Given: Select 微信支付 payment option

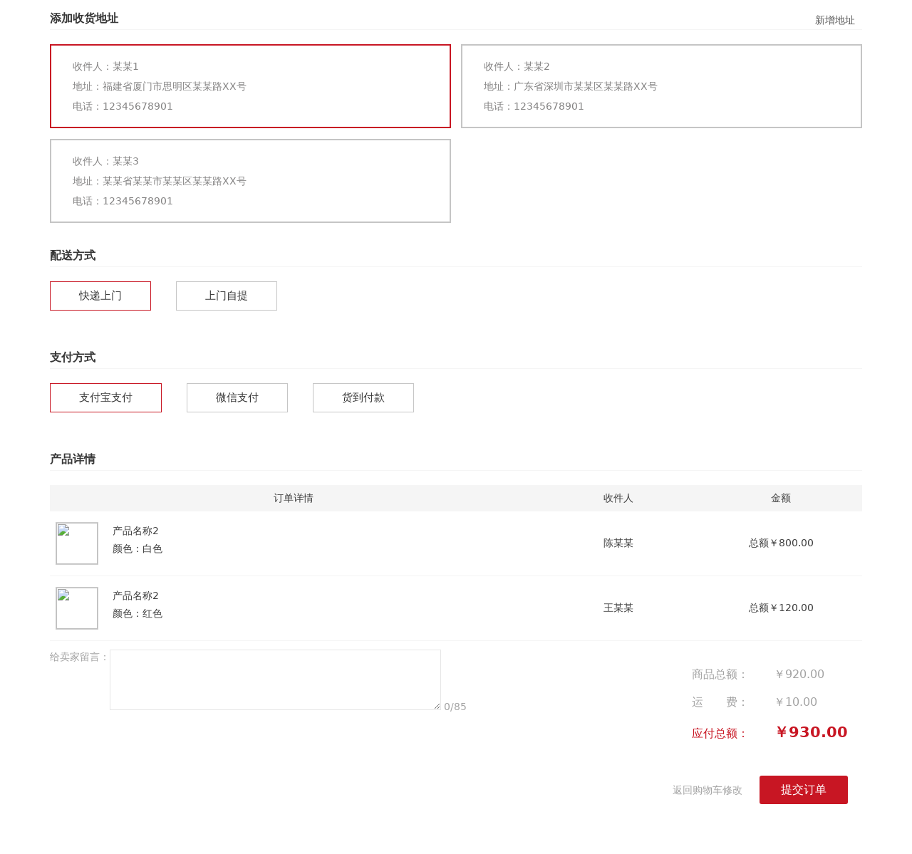Looking at the screenshot, I should pyautogui.click(x=237, y=397).
